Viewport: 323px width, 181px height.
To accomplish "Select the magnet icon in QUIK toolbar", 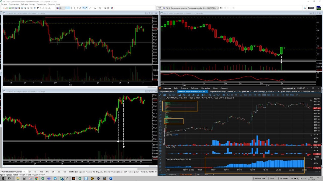I will 112,8.
